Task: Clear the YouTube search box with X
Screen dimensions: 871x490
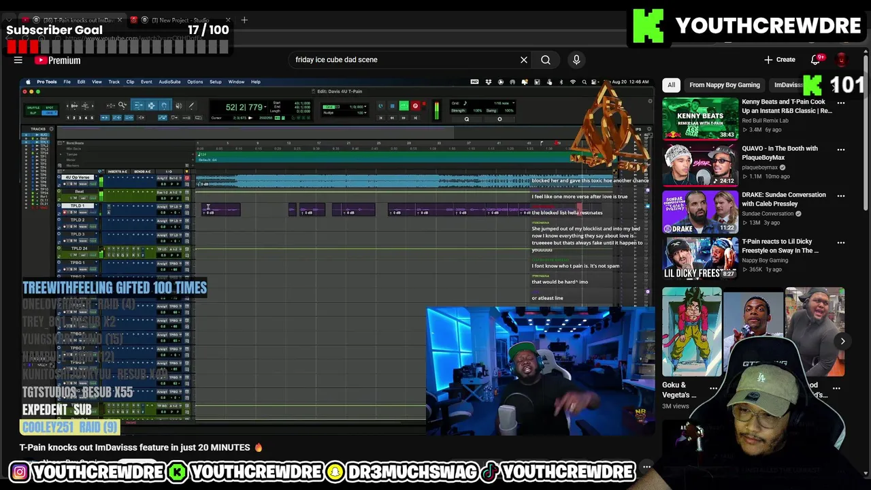Action: tap(524, 60)
